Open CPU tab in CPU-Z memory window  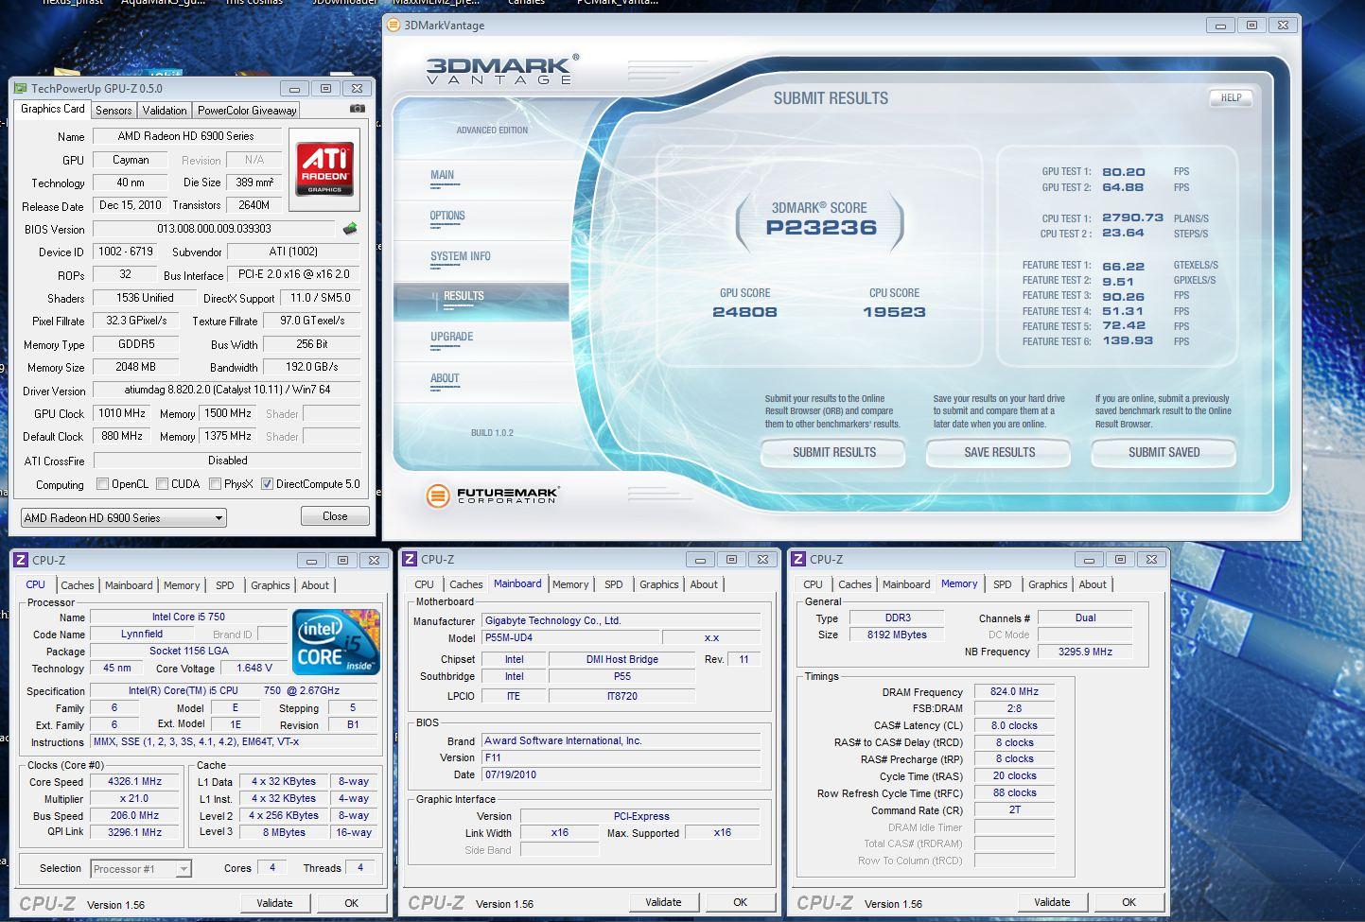[813, 584]
